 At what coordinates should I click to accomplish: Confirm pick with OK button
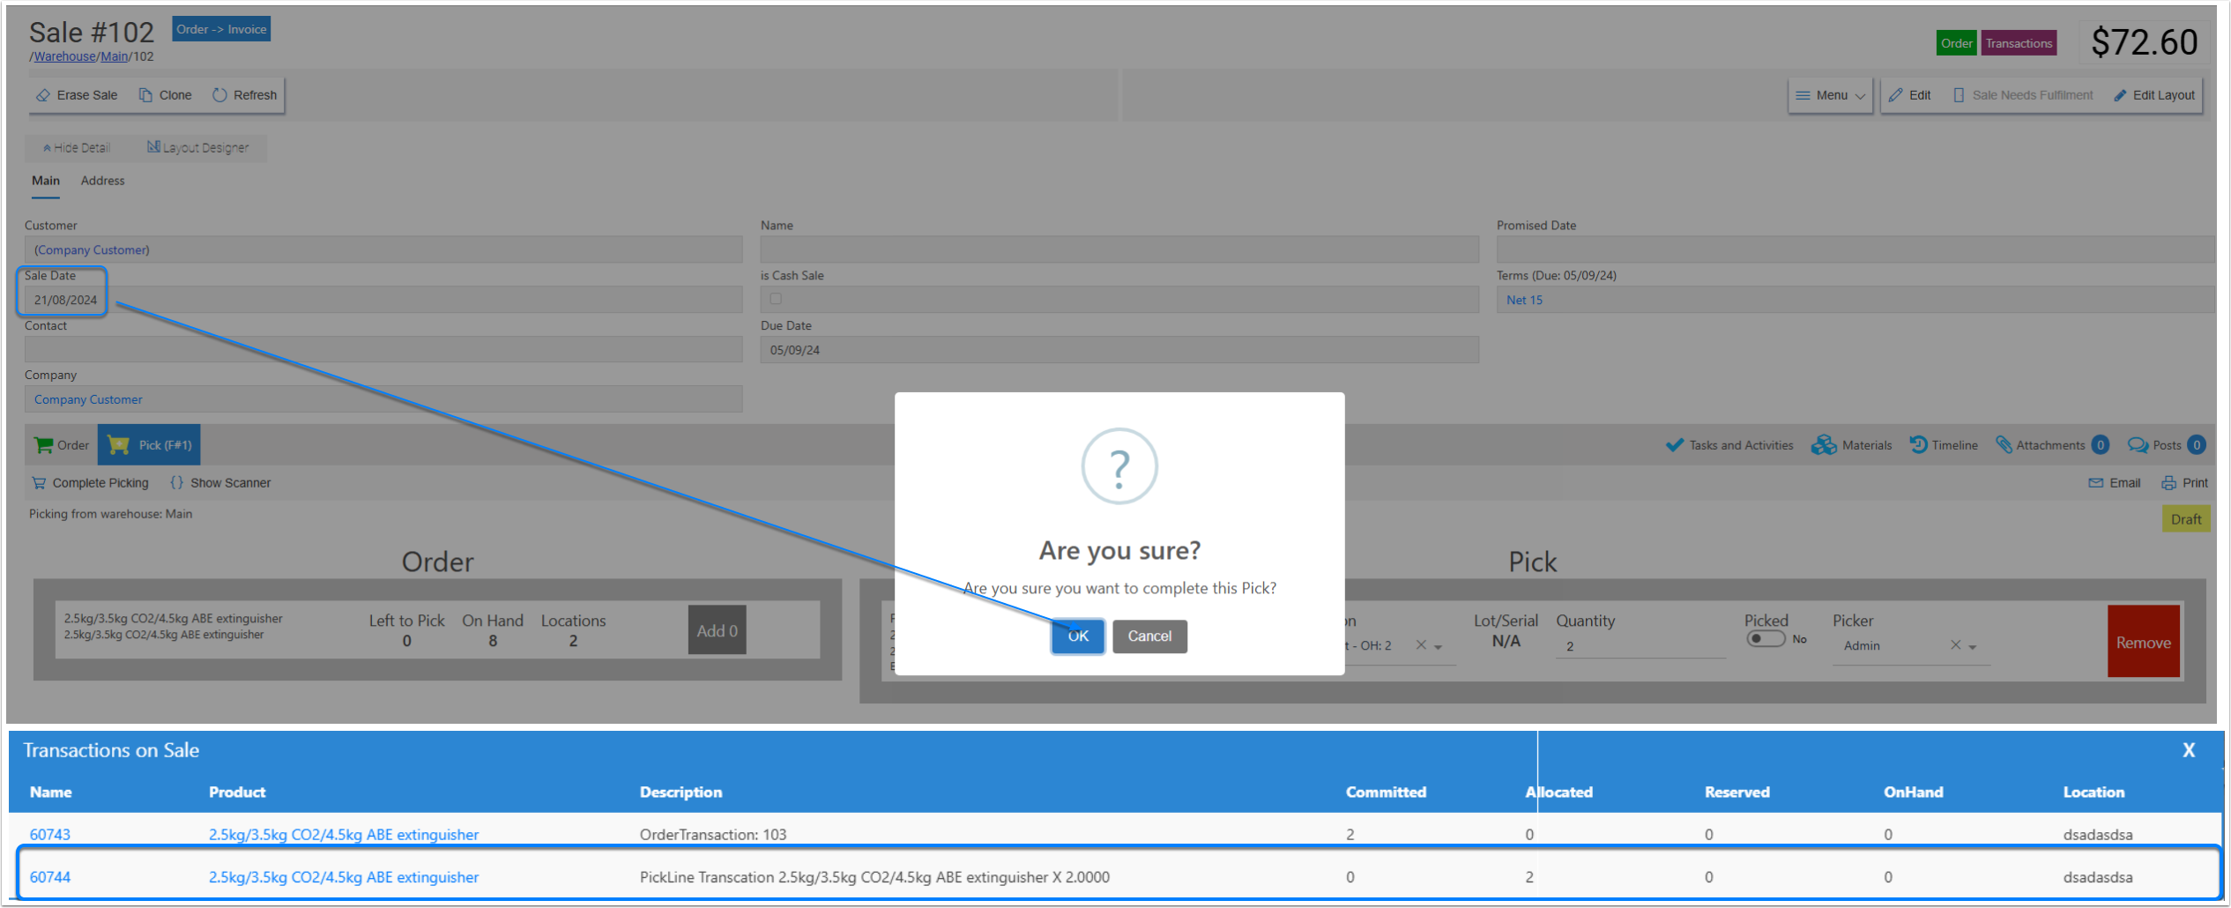1077,636
